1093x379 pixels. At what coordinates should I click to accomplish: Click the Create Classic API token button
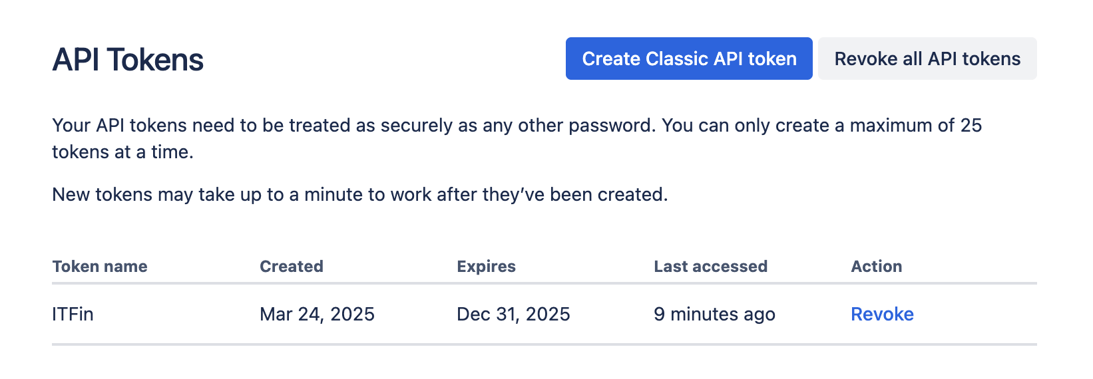coord(689,59)
